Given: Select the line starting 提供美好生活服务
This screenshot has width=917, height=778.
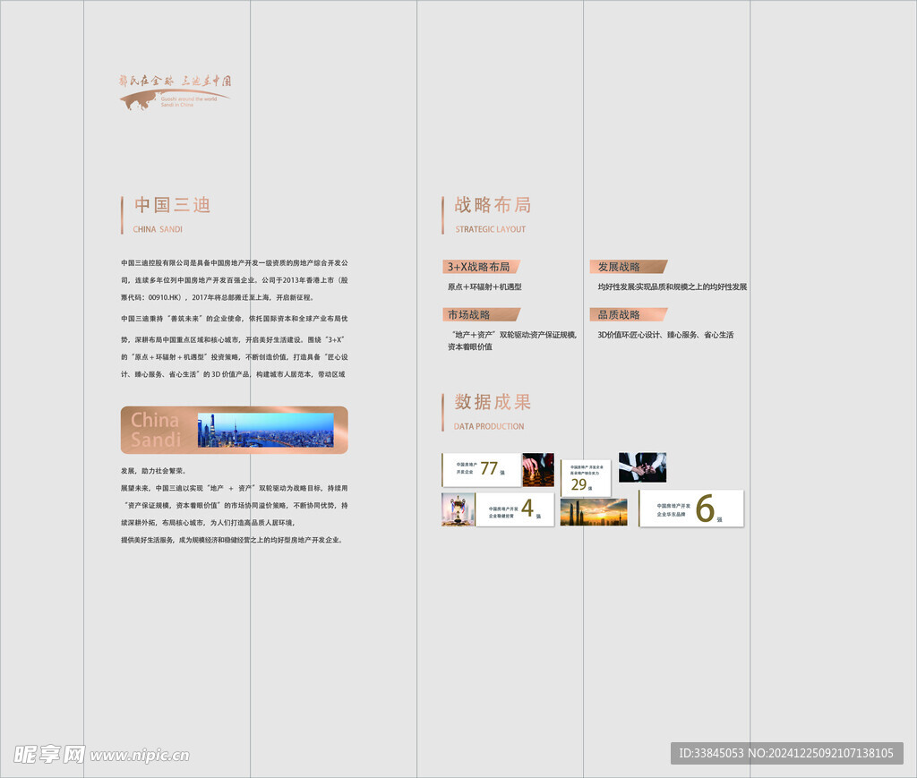Looking at the screenshot, I should pyautogui.click(x=232, y=540).
